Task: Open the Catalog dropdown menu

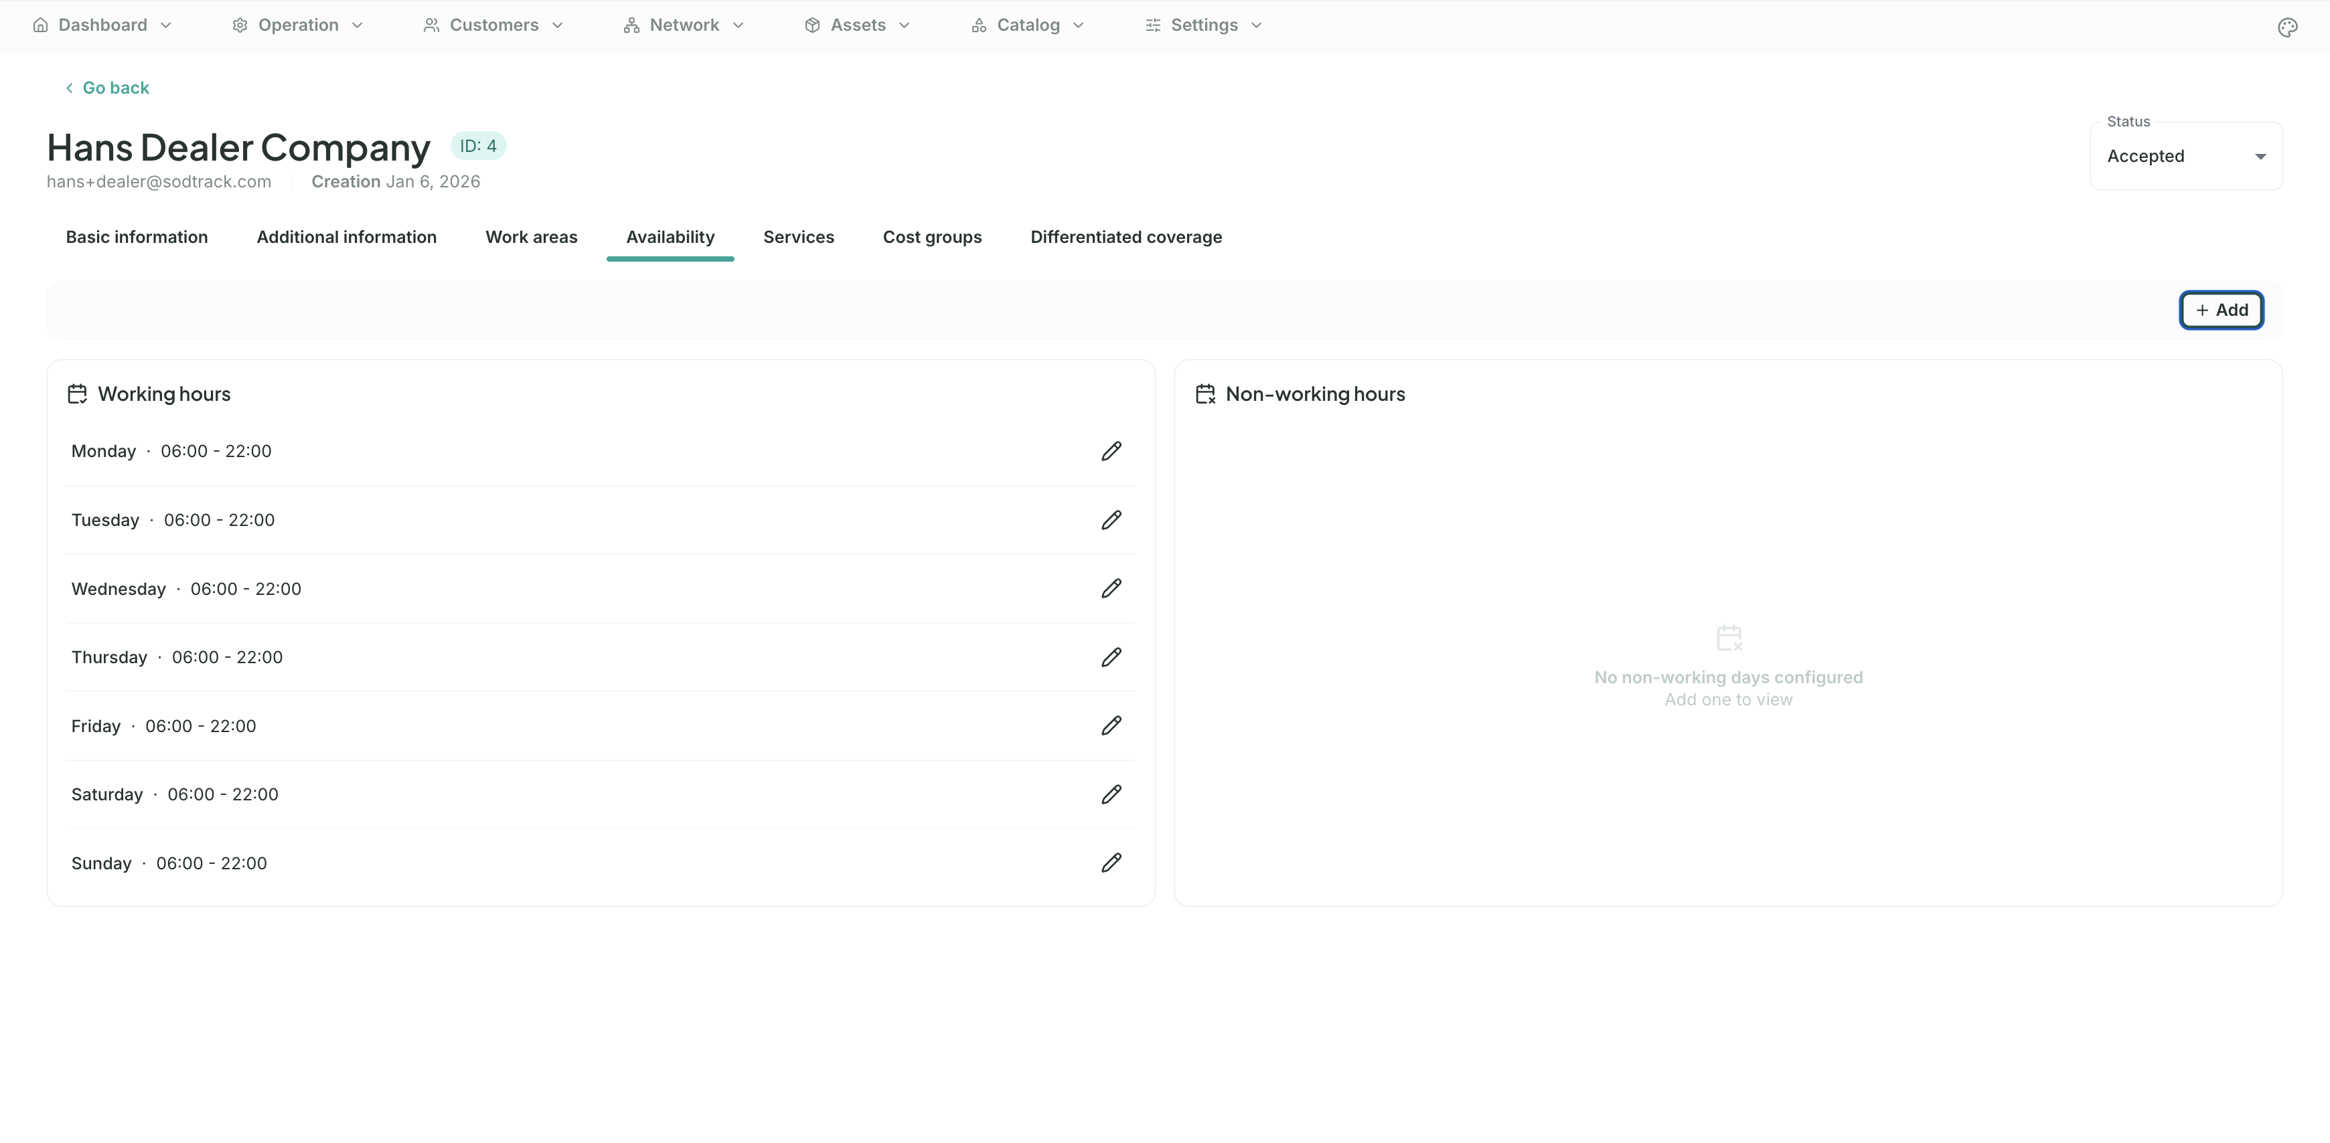Action: (1028, 25)
